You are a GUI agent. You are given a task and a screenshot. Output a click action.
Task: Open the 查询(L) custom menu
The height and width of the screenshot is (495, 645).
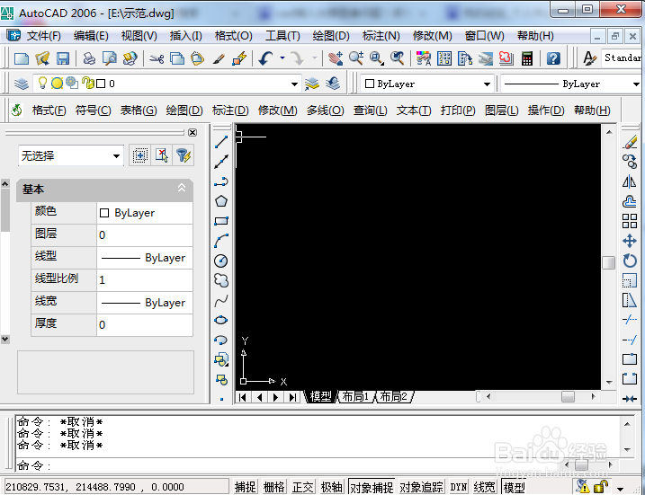(x=371, y=110)
